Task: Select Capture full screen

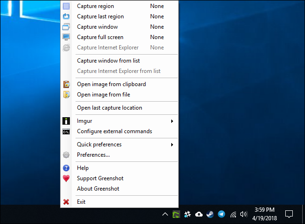Action: (x=100, y=37)
